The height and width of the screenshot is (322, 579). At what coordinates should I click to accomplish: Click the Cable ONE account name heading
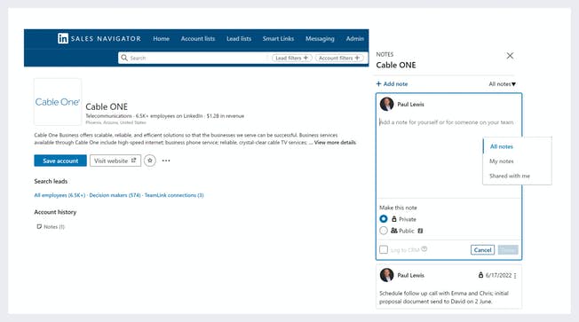(107, 106)
